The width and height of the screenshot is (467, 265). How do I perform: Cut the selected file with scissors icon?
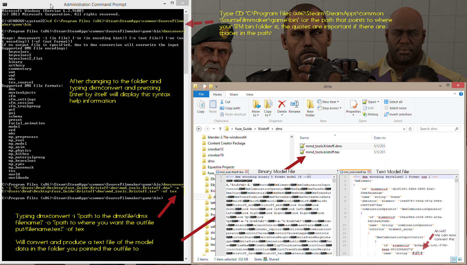(x=222, y=102)
